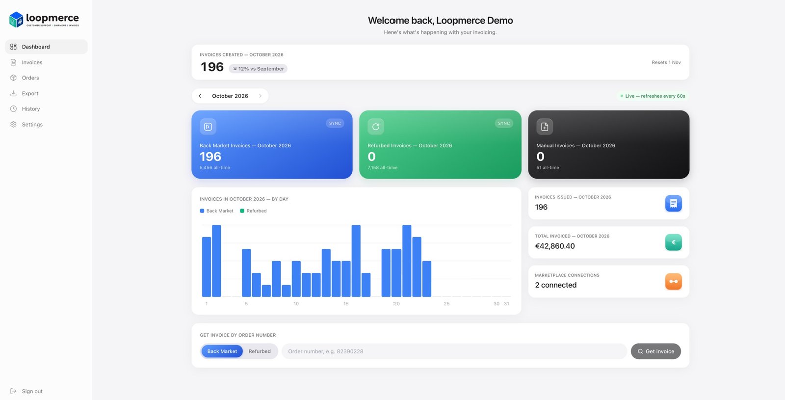The width and height of the screenshot is (785, 400).
Task: Click the Settings gear icon
Action: click(x=13, y=124)
